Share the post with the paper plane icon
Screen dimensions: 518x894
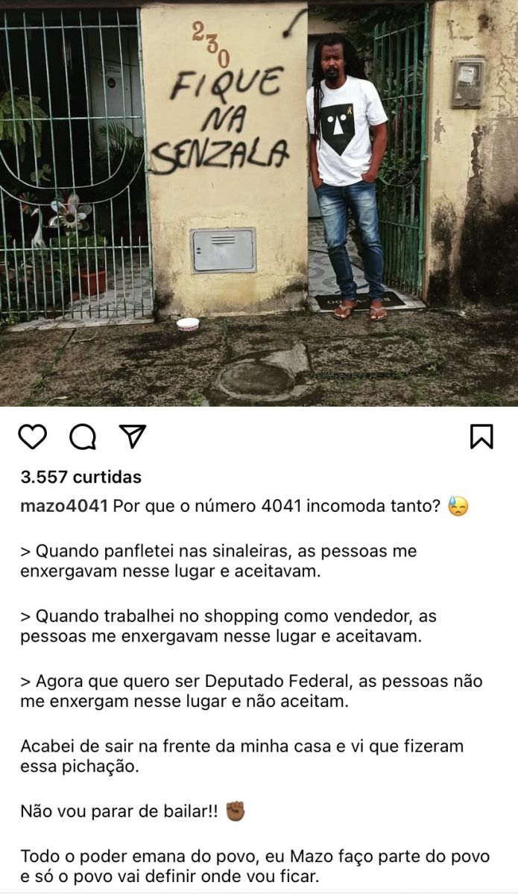pos(133,437)
